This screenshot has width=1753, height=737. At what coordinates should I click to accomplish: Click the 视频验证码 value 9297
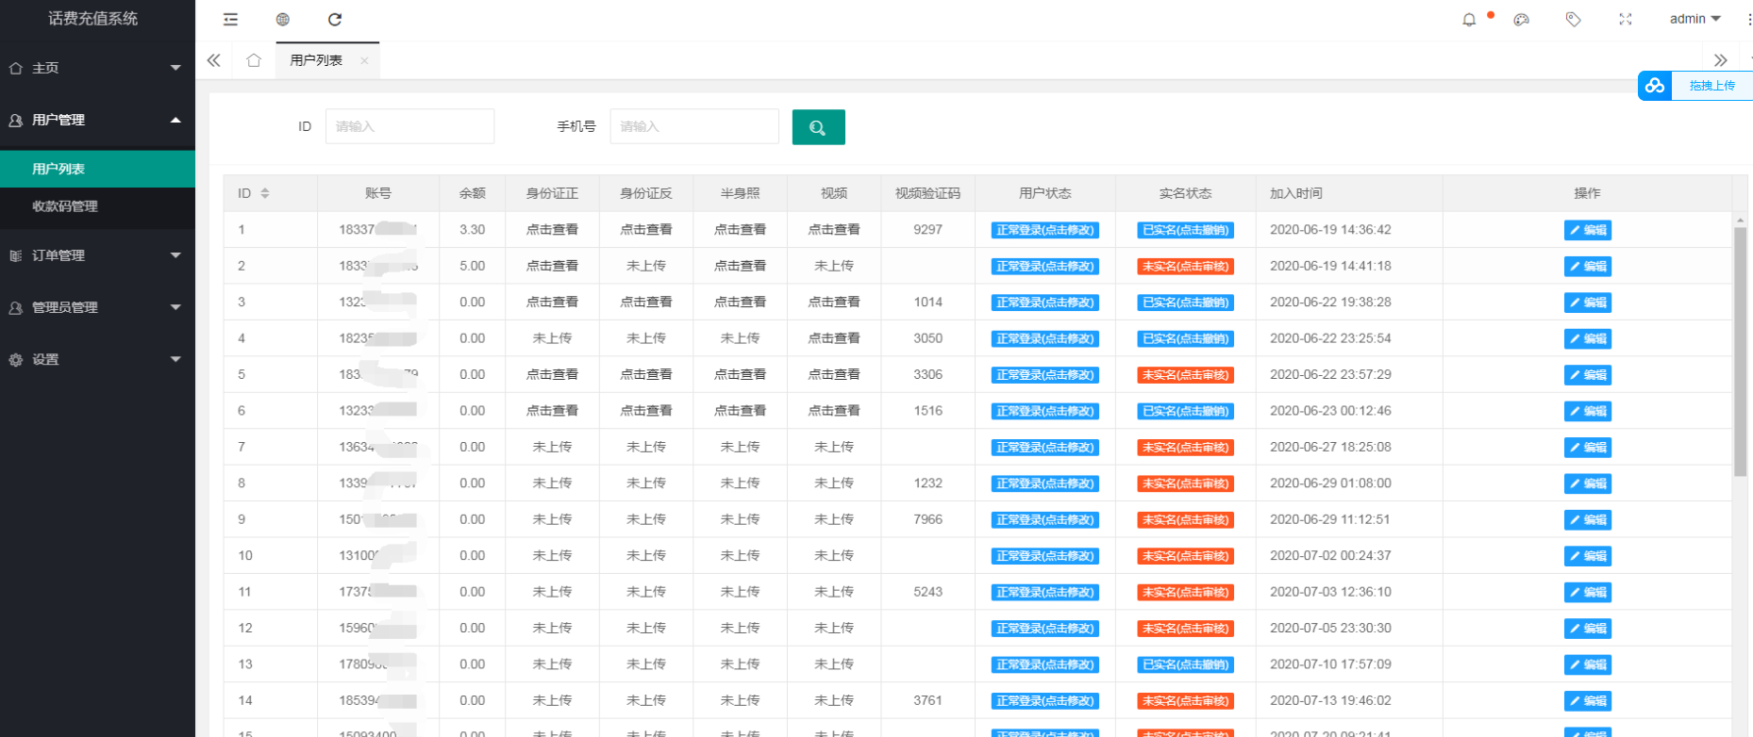point(928,229)
